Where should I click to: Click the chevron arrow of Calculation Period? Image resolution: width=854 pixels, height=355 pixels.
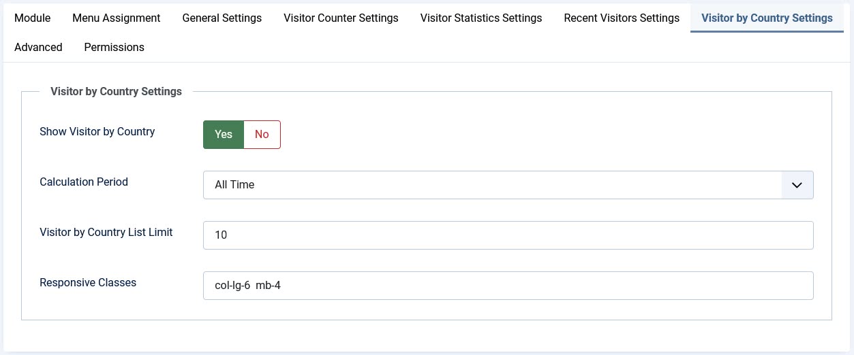coord(797,185)
